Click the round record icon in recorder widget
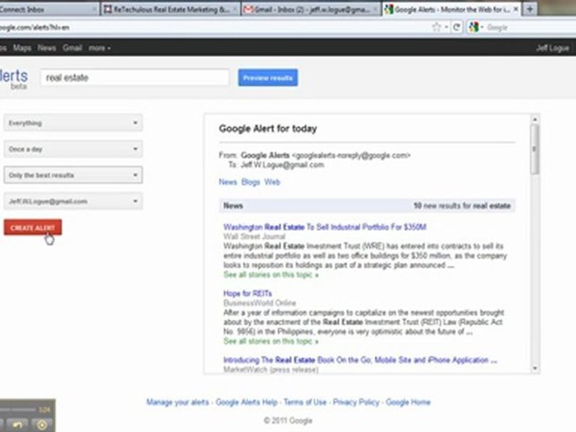Screen dimensions: 576x432 click(42, 425)
